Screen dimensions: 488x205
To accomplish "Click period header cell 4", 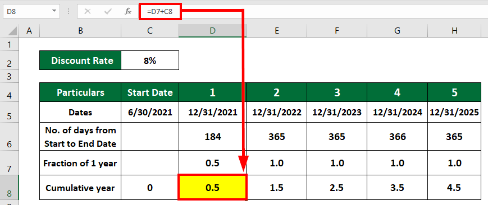I will (397, 92).
